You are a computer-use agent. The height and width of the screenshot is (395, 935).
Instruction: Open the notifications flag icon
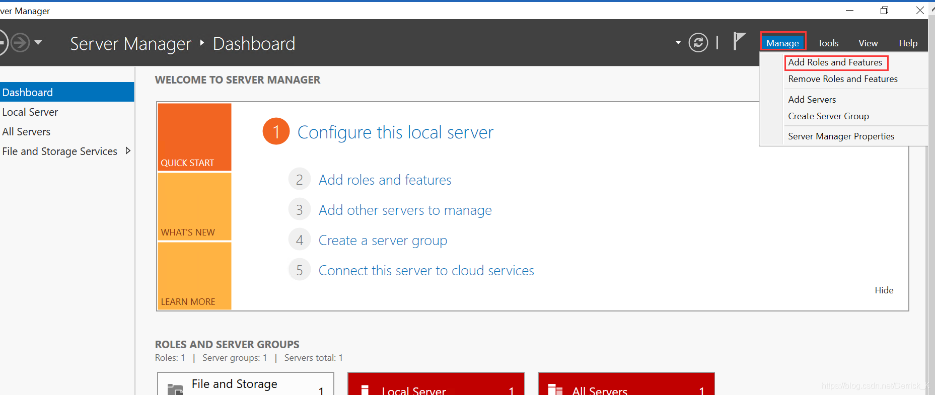[x=739, y=41]
